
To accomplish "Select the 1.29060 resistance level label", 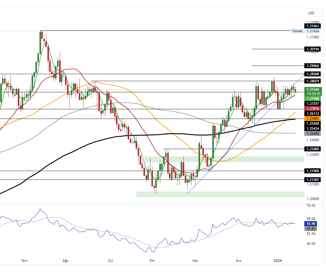I will click(313, 66).
